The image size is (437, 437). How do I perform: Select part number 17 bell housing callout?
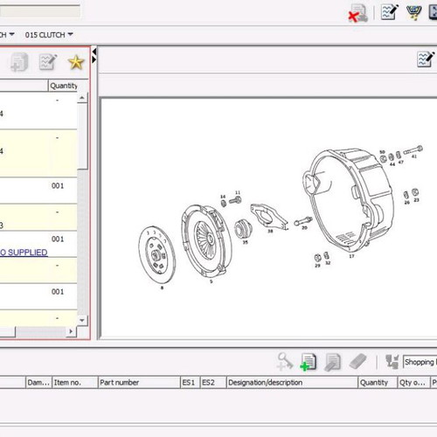pos(351,256)
